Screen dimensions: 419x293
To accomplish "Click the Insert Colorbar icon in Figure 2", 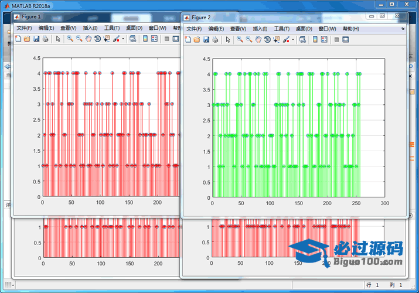I will (315, 40).
